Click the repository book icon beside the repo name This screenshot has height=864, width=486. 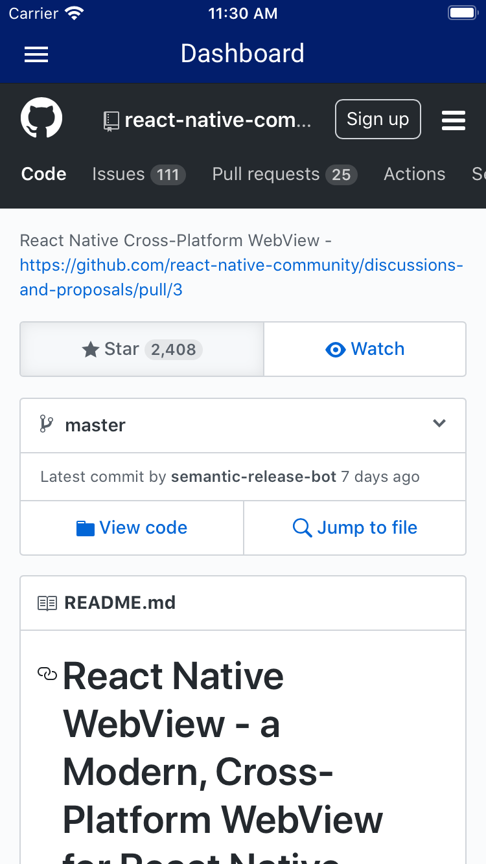110,119
